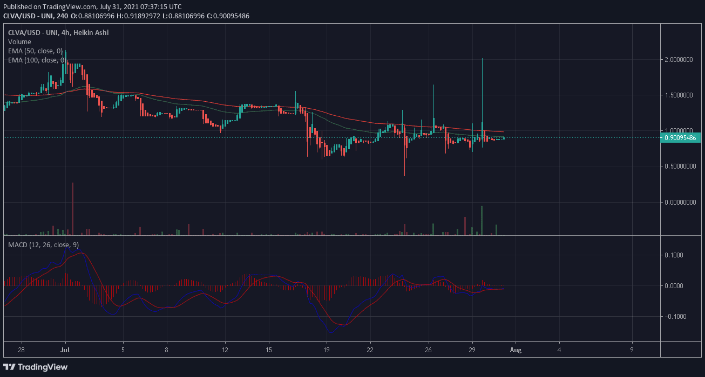Click the 2.0000000 price axis label
The image size is (705, 377).
coord(679,60)
